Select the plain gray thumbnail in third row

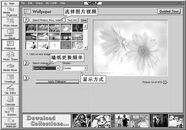(66, 45)
